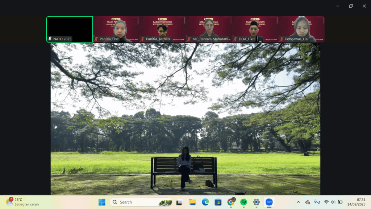Click the muted mic icon beside MC_Ranova Maharani
The width and height of the screenshot is (371, 209).
[x=189, y=39]
